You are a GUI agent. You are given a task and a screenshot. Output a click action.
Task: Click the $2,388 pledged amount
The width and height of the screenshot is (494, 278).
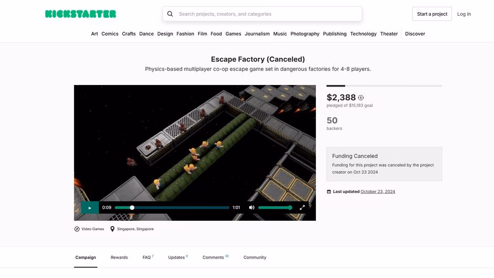[x=341, y=98]
